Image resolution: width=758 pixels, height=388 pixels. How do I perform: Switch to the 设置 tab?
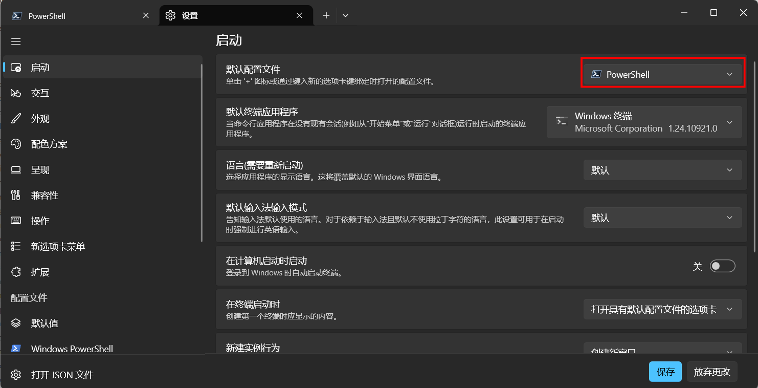(236, 16)
